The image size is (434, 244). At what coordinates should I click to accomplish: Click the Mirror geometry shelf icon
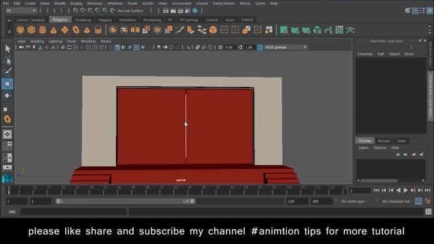coord(135,30)
